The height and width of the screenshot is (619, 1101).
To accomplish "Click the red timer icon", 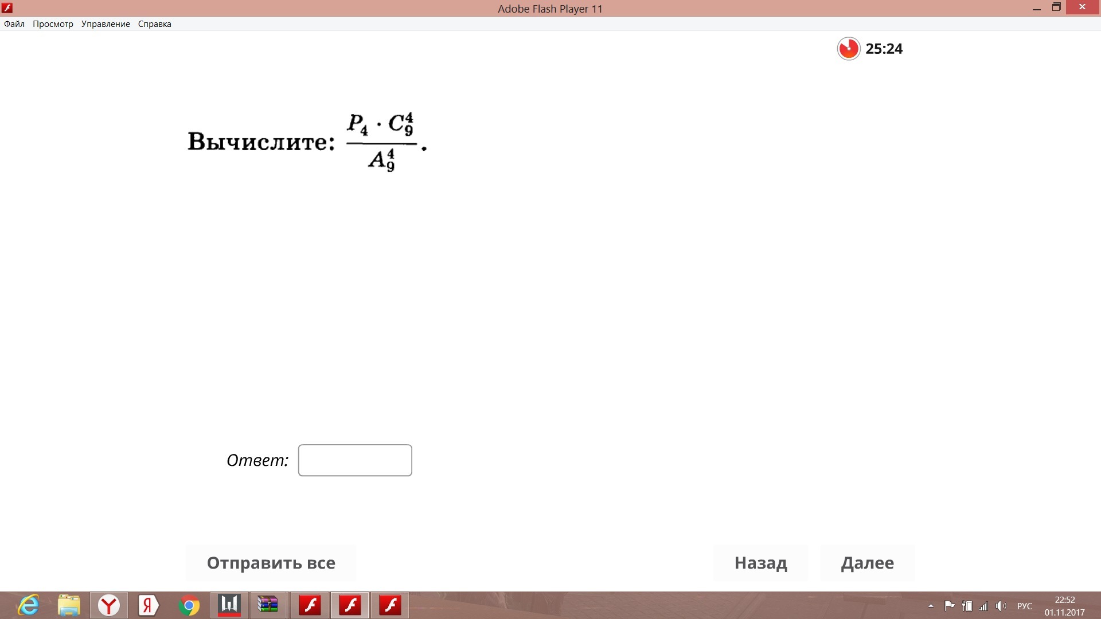I will [848, 49].
